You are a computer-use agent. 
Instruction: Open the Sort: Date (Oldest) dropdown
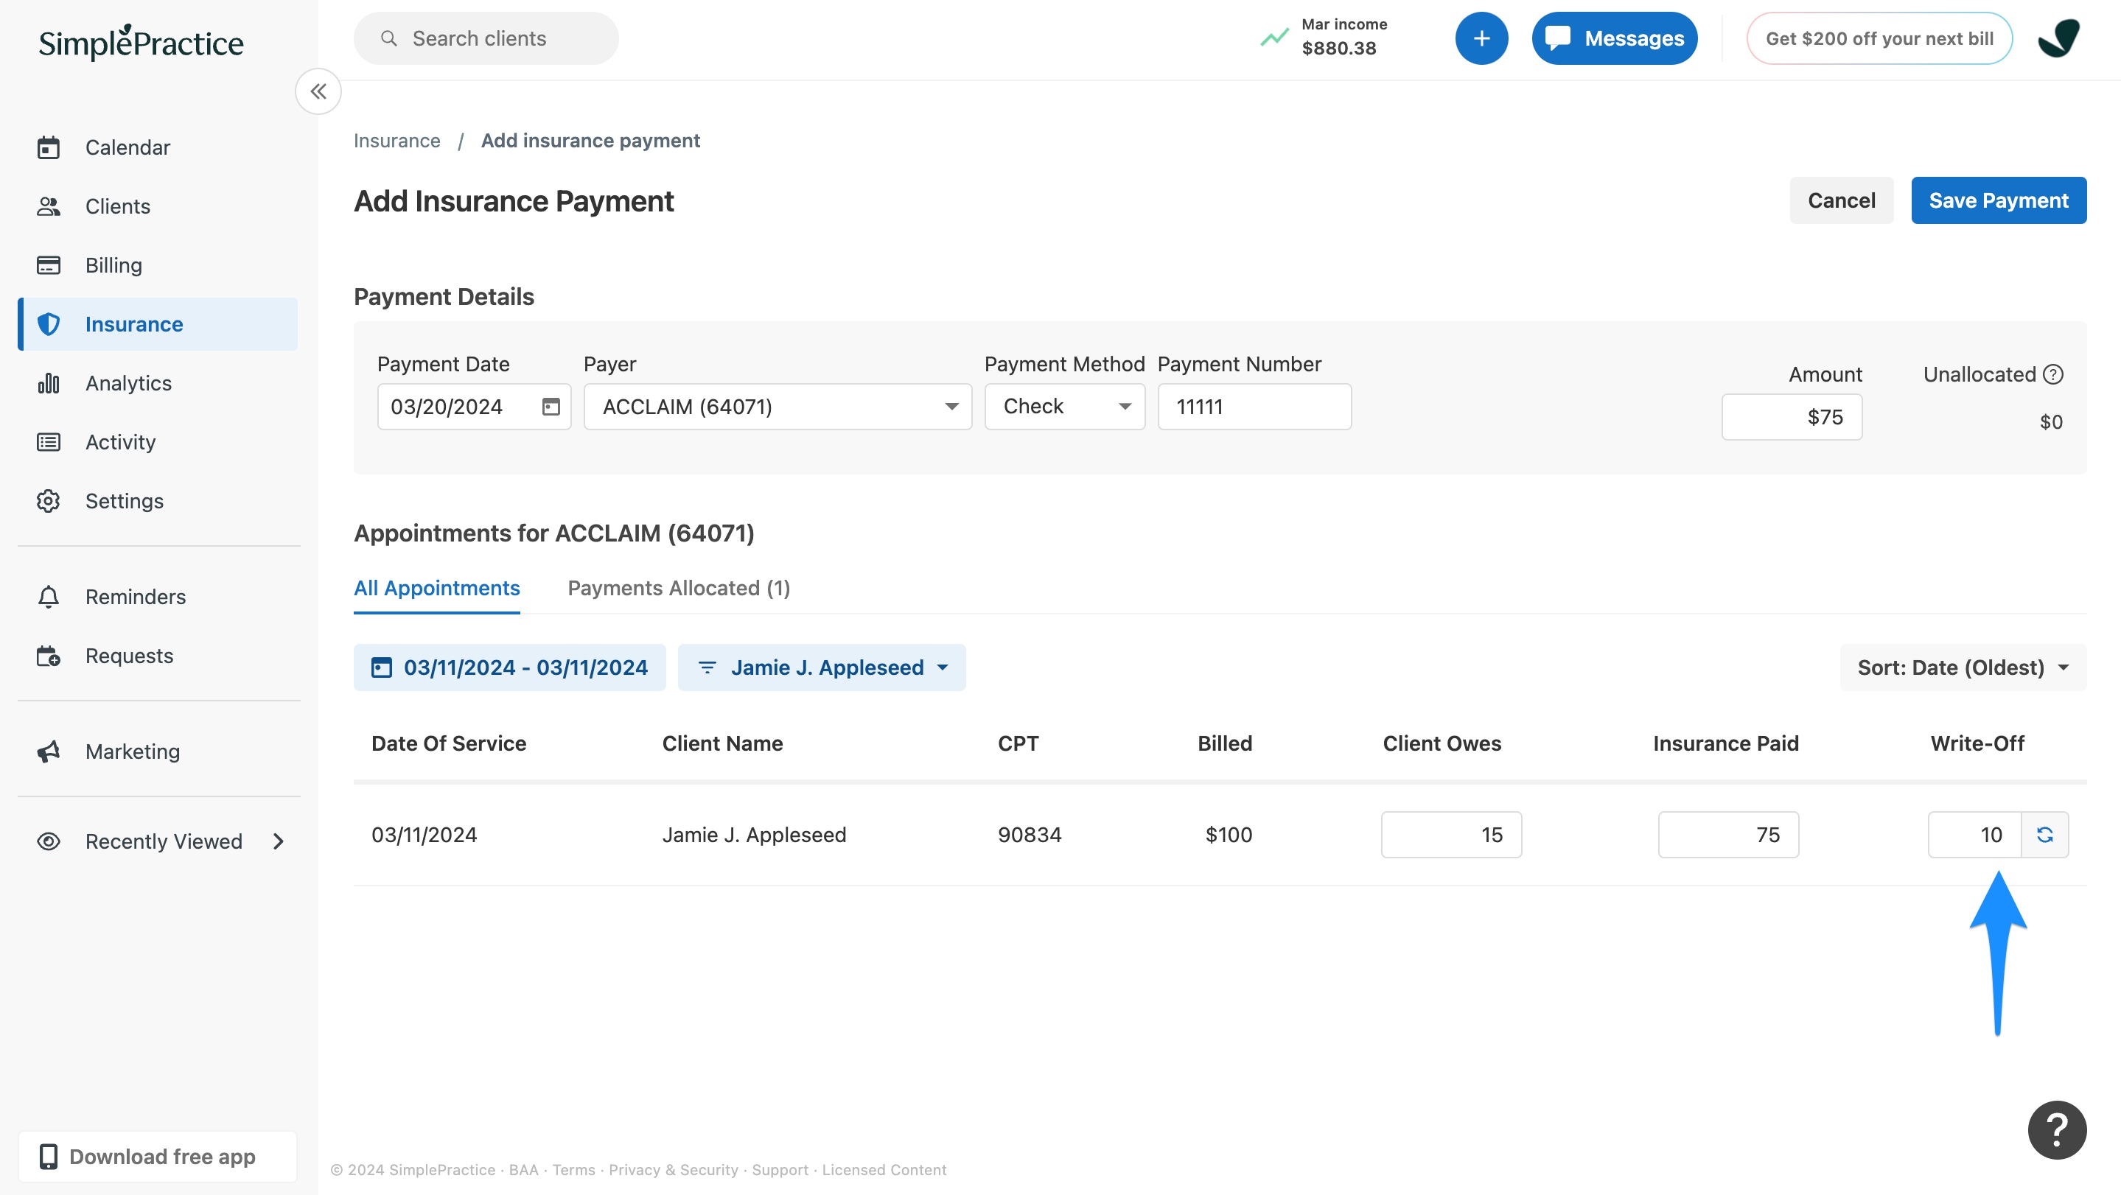click(x=1963, y=667)
